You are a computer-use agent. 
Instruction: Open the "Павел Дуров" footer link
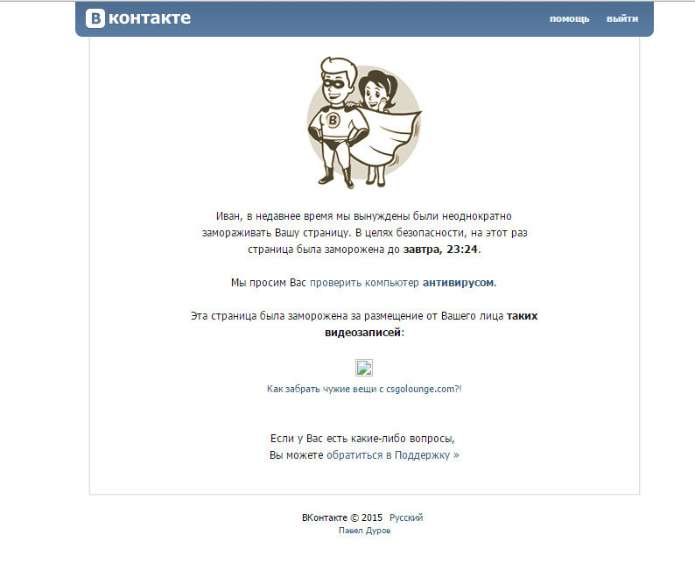364,531
